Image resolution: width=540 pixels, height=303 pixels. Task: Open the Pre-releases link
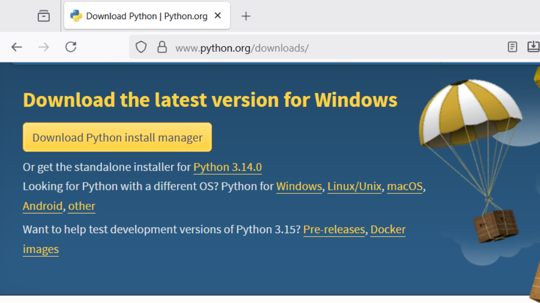click(334, 230)
